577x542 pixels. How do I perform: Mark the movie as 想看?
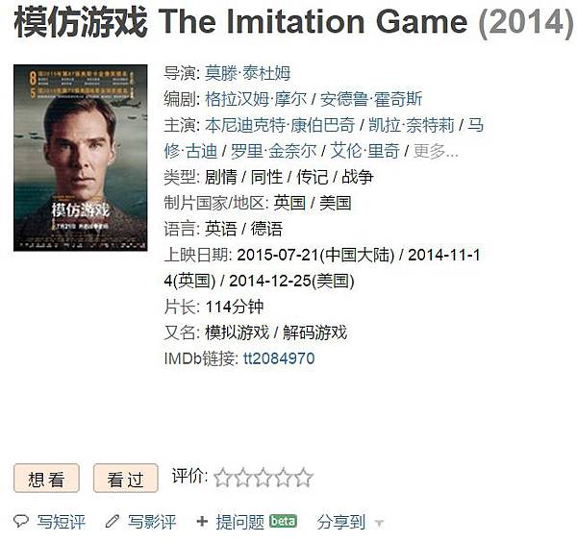(46, 479)
